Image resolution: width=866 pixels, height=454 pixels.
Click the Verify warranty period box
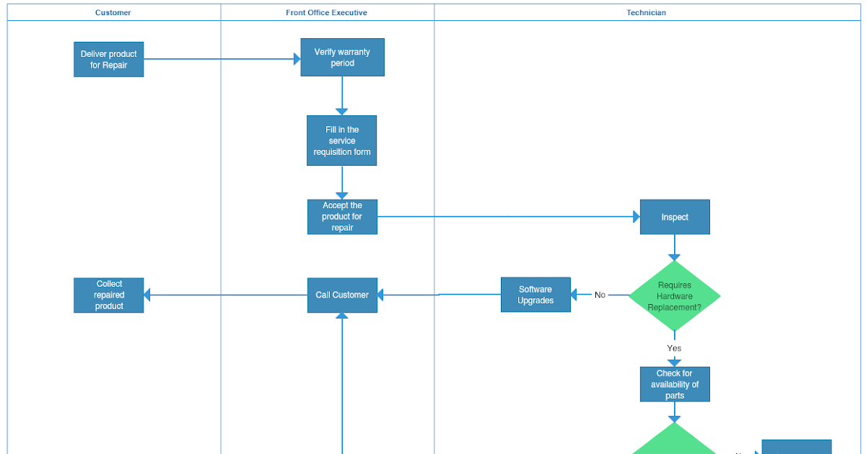point(342,57)
